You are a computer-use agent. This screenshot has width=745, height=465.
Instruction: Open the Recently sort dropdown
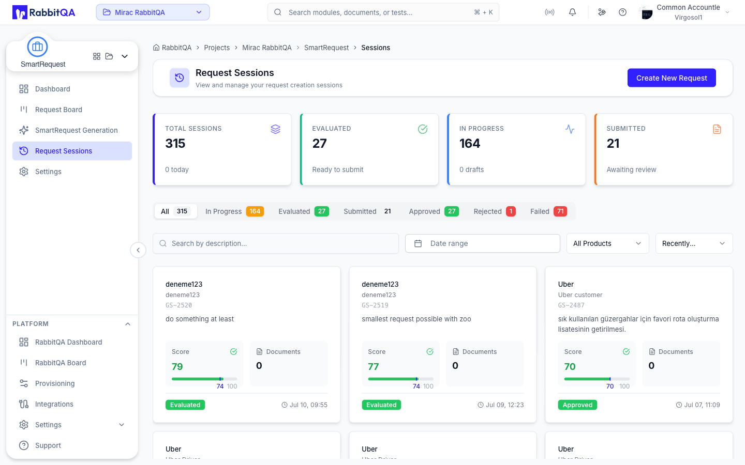click(694, 243)
